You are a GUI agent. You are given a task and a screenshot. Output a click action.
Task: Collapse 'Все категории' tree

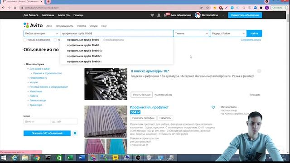point(24,64)
